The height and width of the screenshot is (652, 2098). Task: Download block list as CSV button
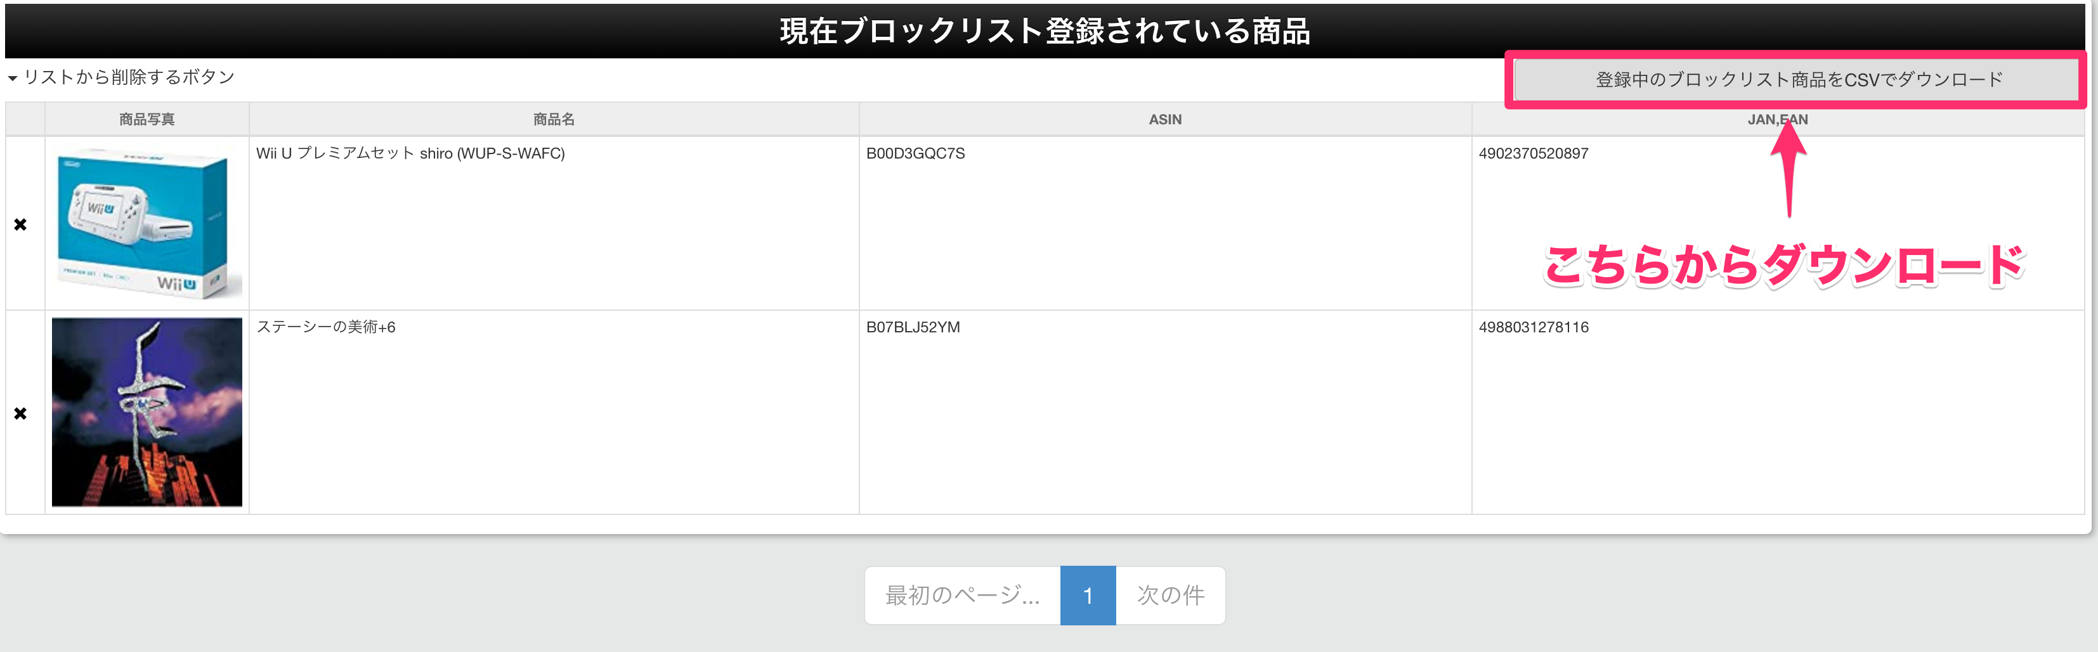[x=1797, y=80]
